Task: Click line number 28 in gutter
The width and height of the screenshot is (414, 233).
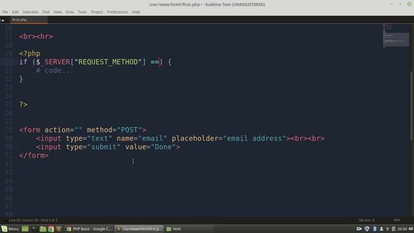Action: [8, 129]
